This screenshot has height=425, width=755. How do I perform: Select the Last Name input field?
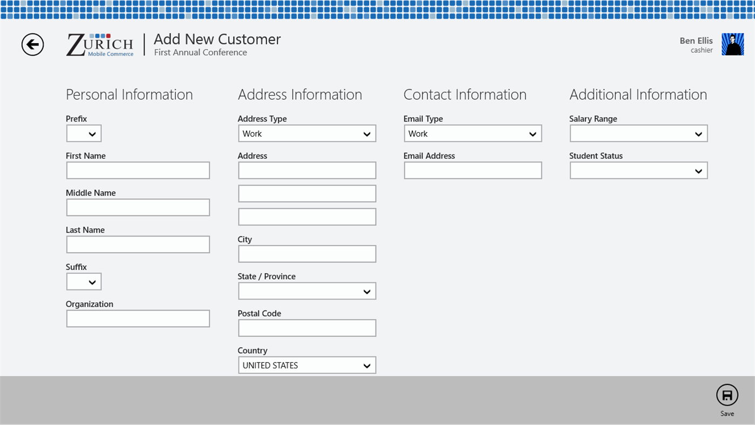tap(138, 244)
